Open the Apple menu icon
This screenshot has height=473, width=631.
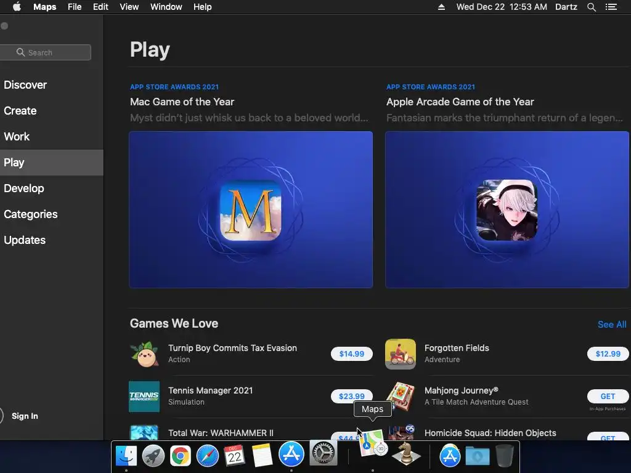coord(17,7)
